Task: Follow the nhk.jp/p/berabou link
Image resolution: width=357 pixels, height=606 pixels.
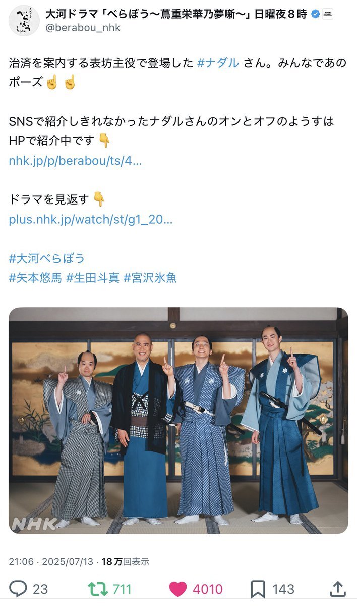Action: pyautogui.click(x=75, y=161)
